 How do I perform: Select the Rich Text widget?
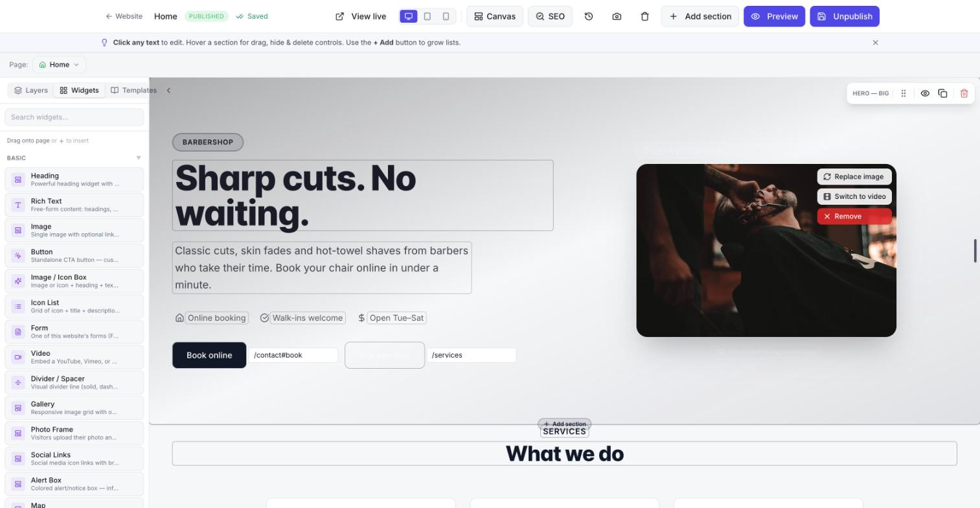pyautogui.click(x=74, y=205)
